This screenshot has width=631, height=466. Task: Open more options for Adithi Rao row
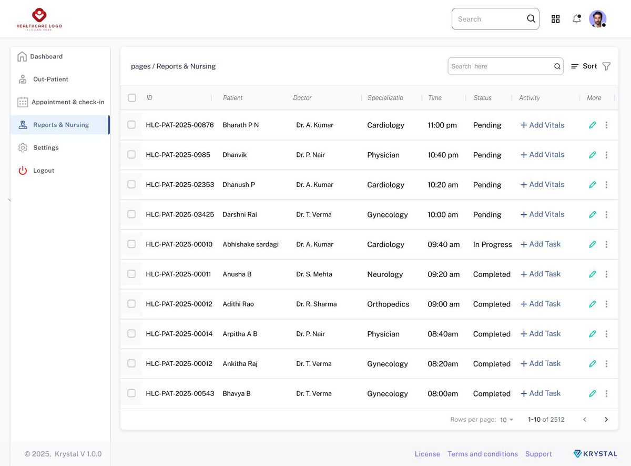[606, 304]
